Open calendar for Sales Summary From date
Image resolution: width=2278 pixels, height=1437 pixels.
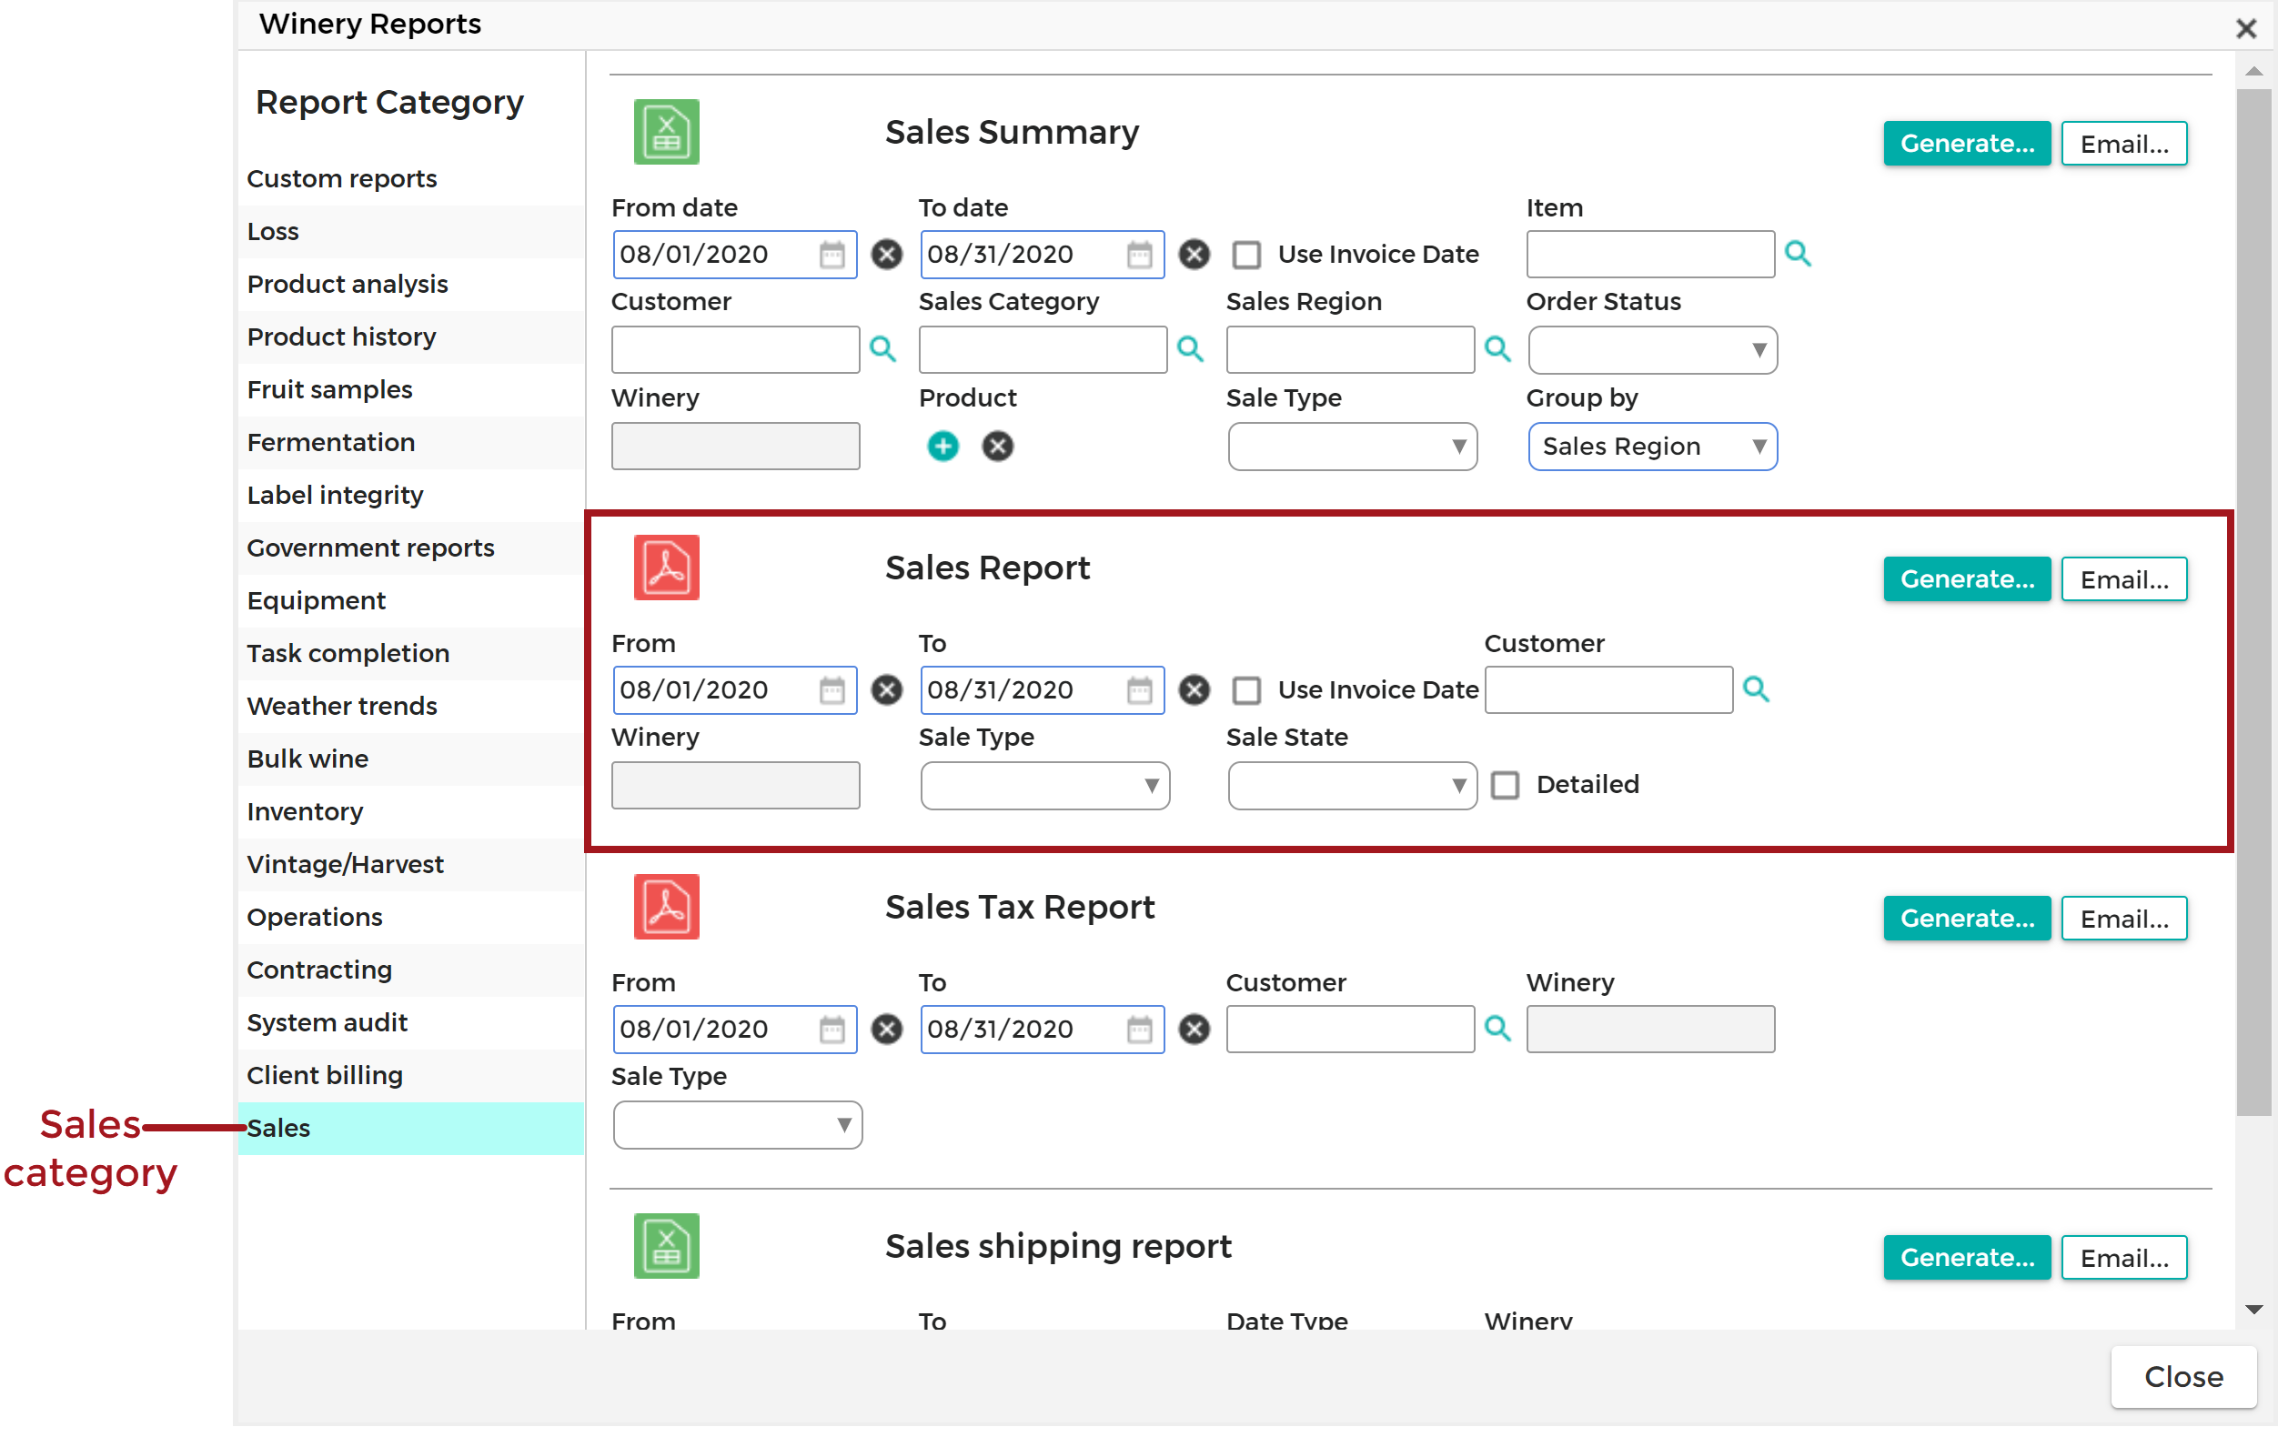pos(832,255)
